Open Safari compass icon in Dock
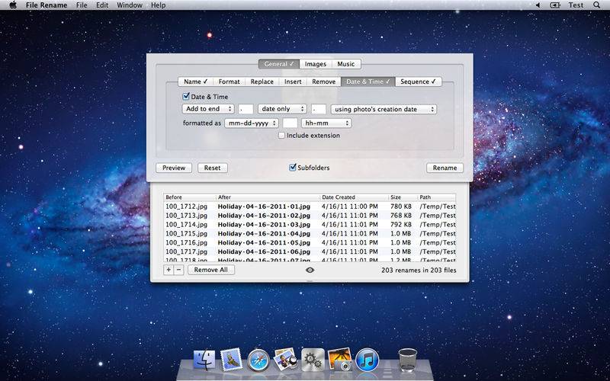This screenshot has width=610, height=381. click(x=258, y=360)
